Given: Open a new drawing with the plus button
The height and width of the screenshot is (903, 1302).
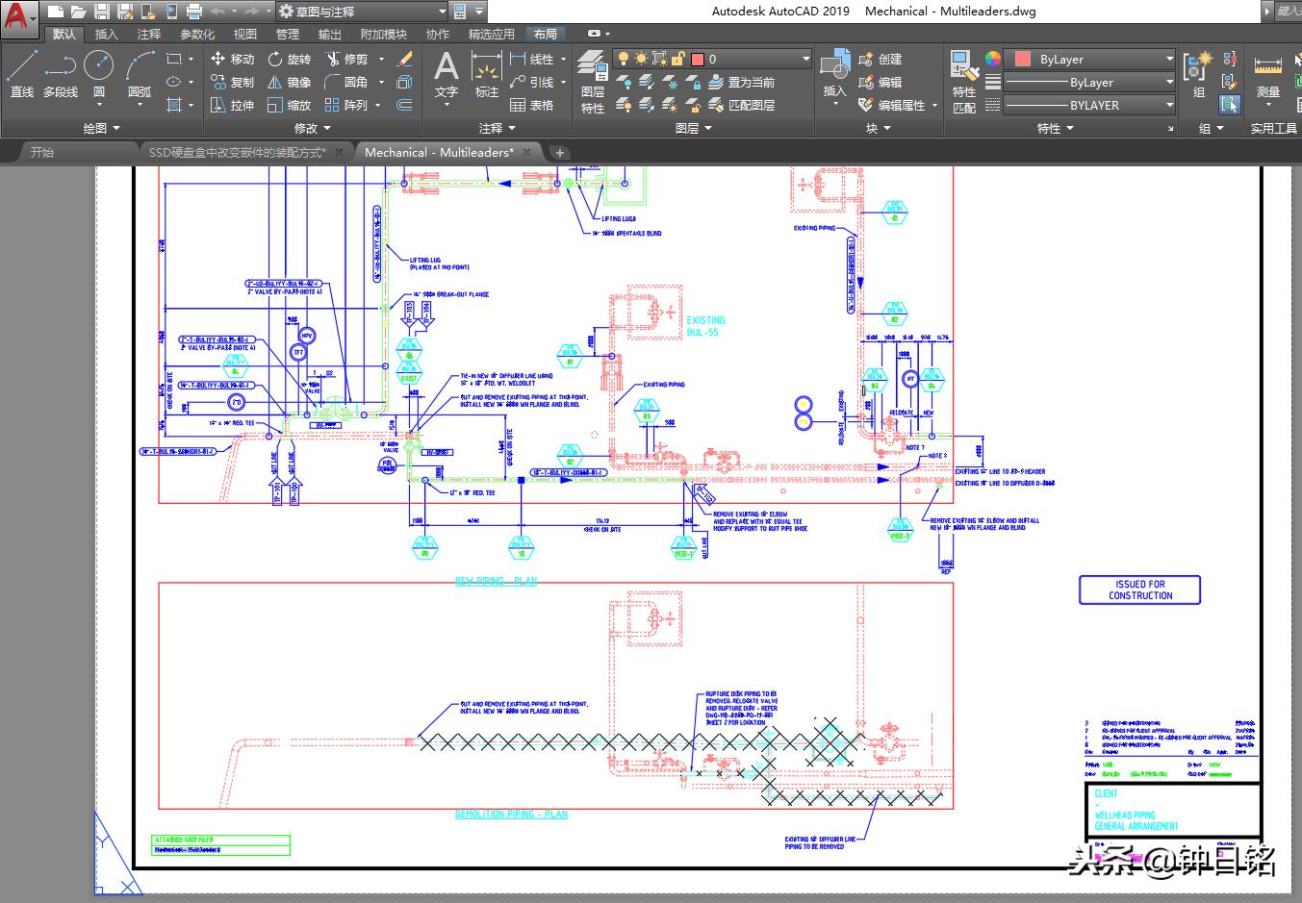Looking at the screenshot, I should (559, 152).
